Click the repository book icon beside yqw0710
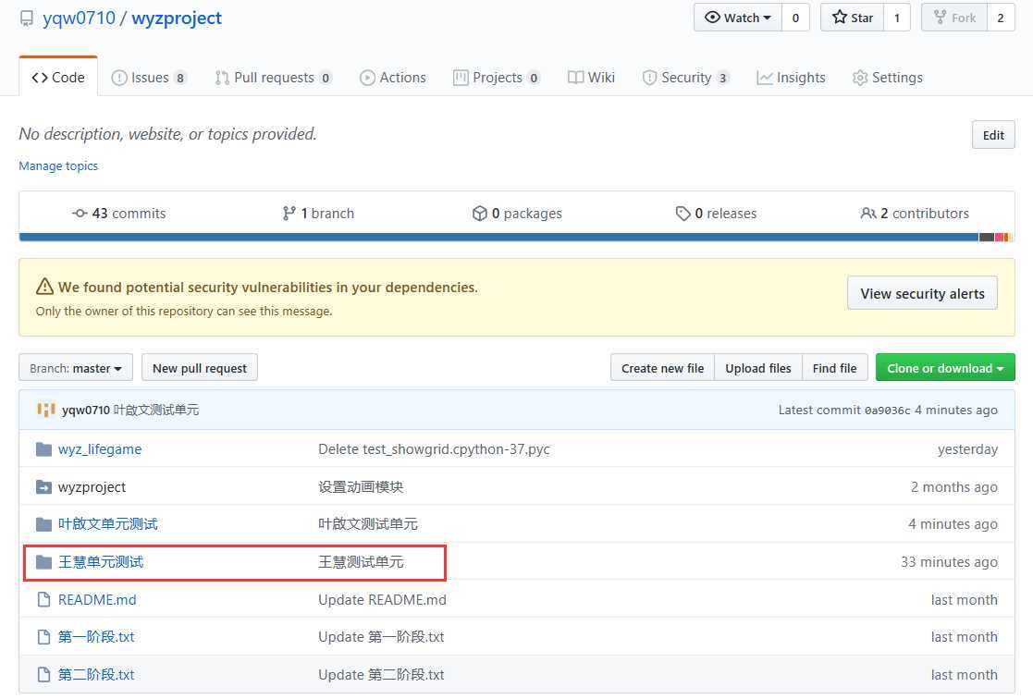 coord(26,18)
